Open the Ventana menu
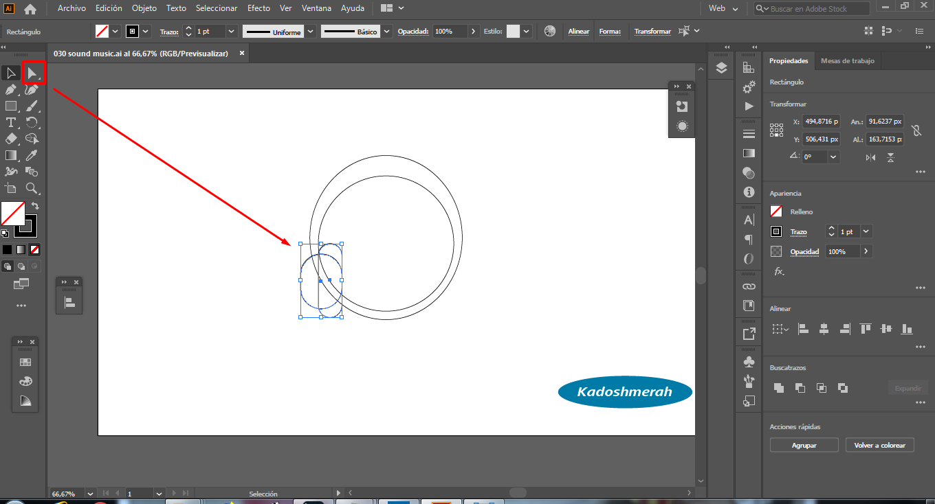Image resolution: width=935 pixels, height=504 pixels. click(x=316, y=8)
